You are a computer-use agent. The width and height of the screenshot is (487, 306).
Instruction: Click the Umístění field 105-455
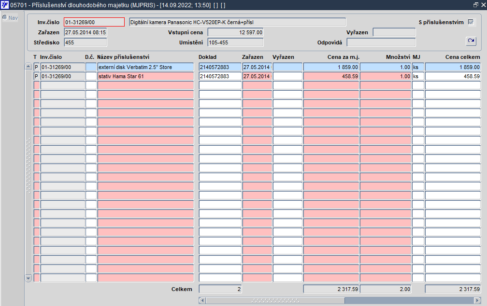point(235,42)
